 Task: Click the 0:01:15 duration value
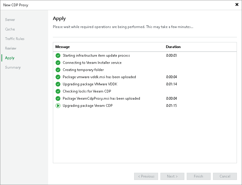171,106
